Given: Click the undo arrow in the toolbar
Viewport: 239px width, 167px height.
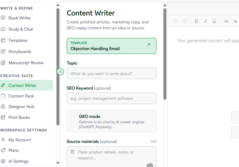Looking at the screenshot, I should pos(175,21).
